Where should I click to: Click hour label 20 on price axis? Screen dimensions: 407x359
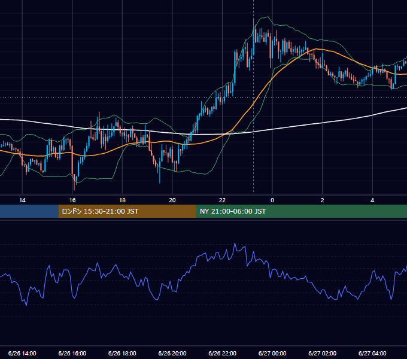pos(172,200)
